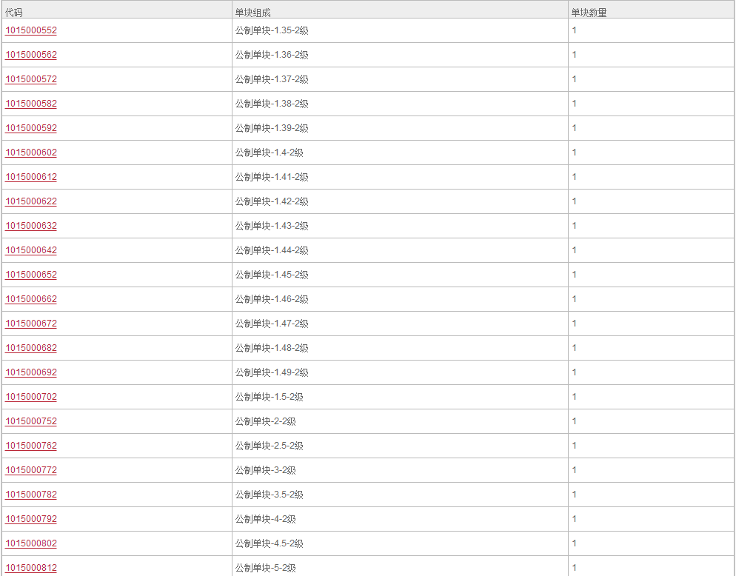The width and height of the screenshot is (736, 576).
Task: Click the 1015000792 code link
Action: 31,519
